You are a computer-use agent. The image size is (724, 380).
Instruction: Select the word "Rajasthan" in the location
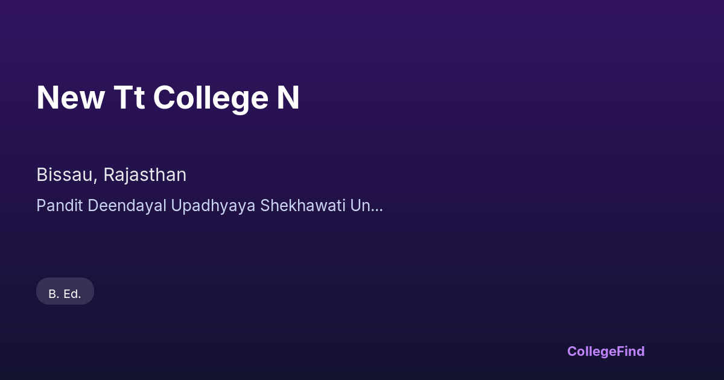click(145, 175)
